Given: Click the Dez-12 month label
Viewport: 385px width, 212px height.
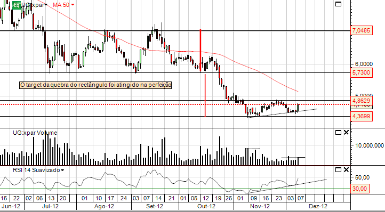Looking at the screenshot, I should point(318,206).
